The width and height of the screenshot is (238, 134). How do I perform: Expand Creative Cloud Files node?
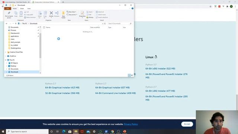tap(6, 52)
